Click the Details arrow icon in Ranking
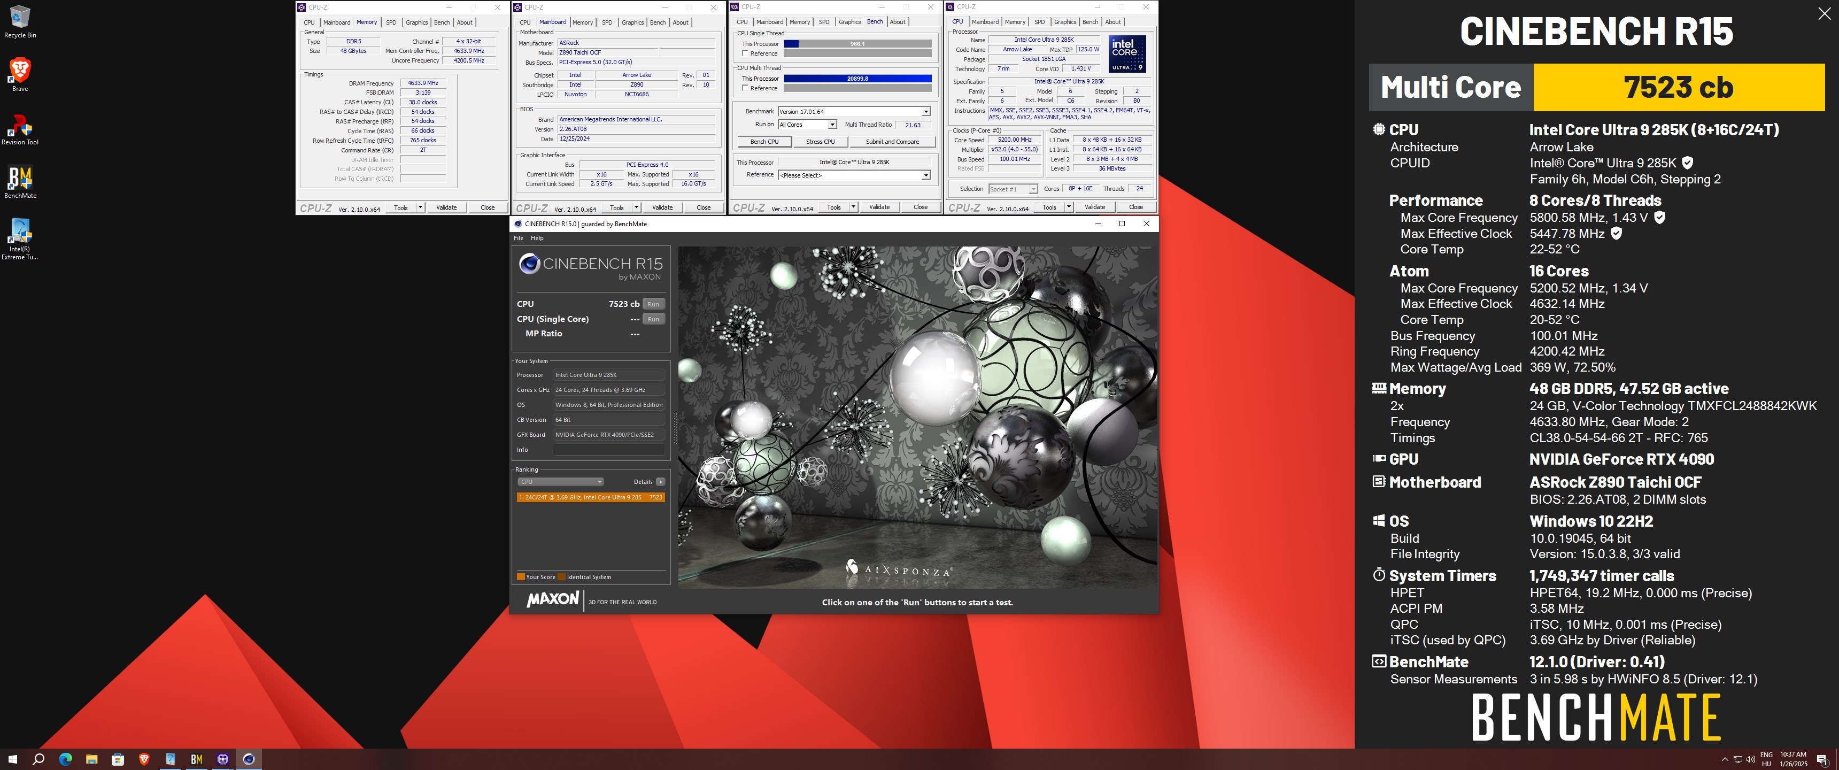 tap(660, 482)
